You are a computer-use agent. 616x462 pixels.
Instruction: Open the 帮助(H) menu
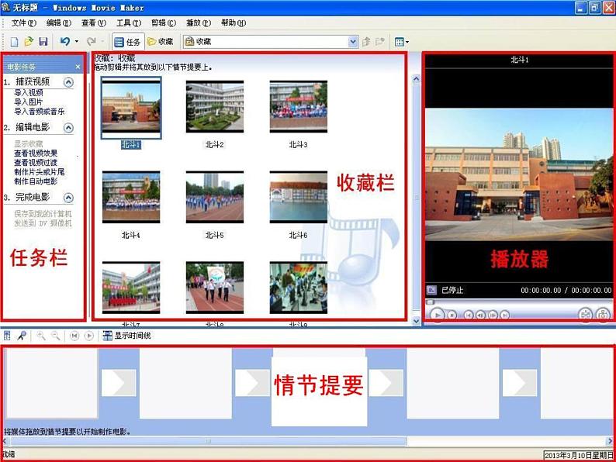234,23
